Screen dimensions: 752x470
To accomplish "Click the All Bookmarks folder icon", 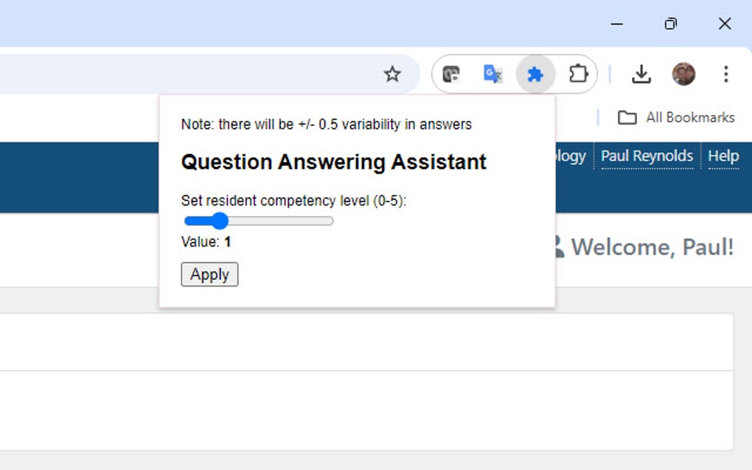I will (627, 117).
